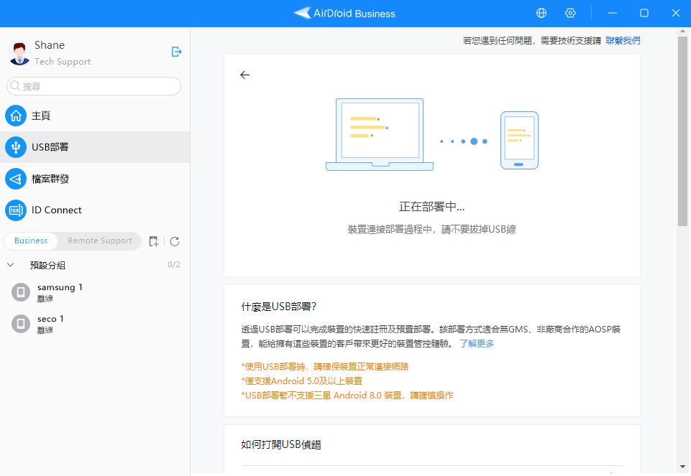Click the paper plane 檔案群發 icon

pyautogui.click(x=16, y=179)
